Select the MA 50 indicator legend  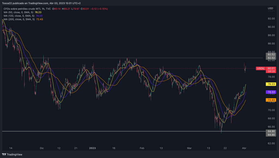(19, 12)
